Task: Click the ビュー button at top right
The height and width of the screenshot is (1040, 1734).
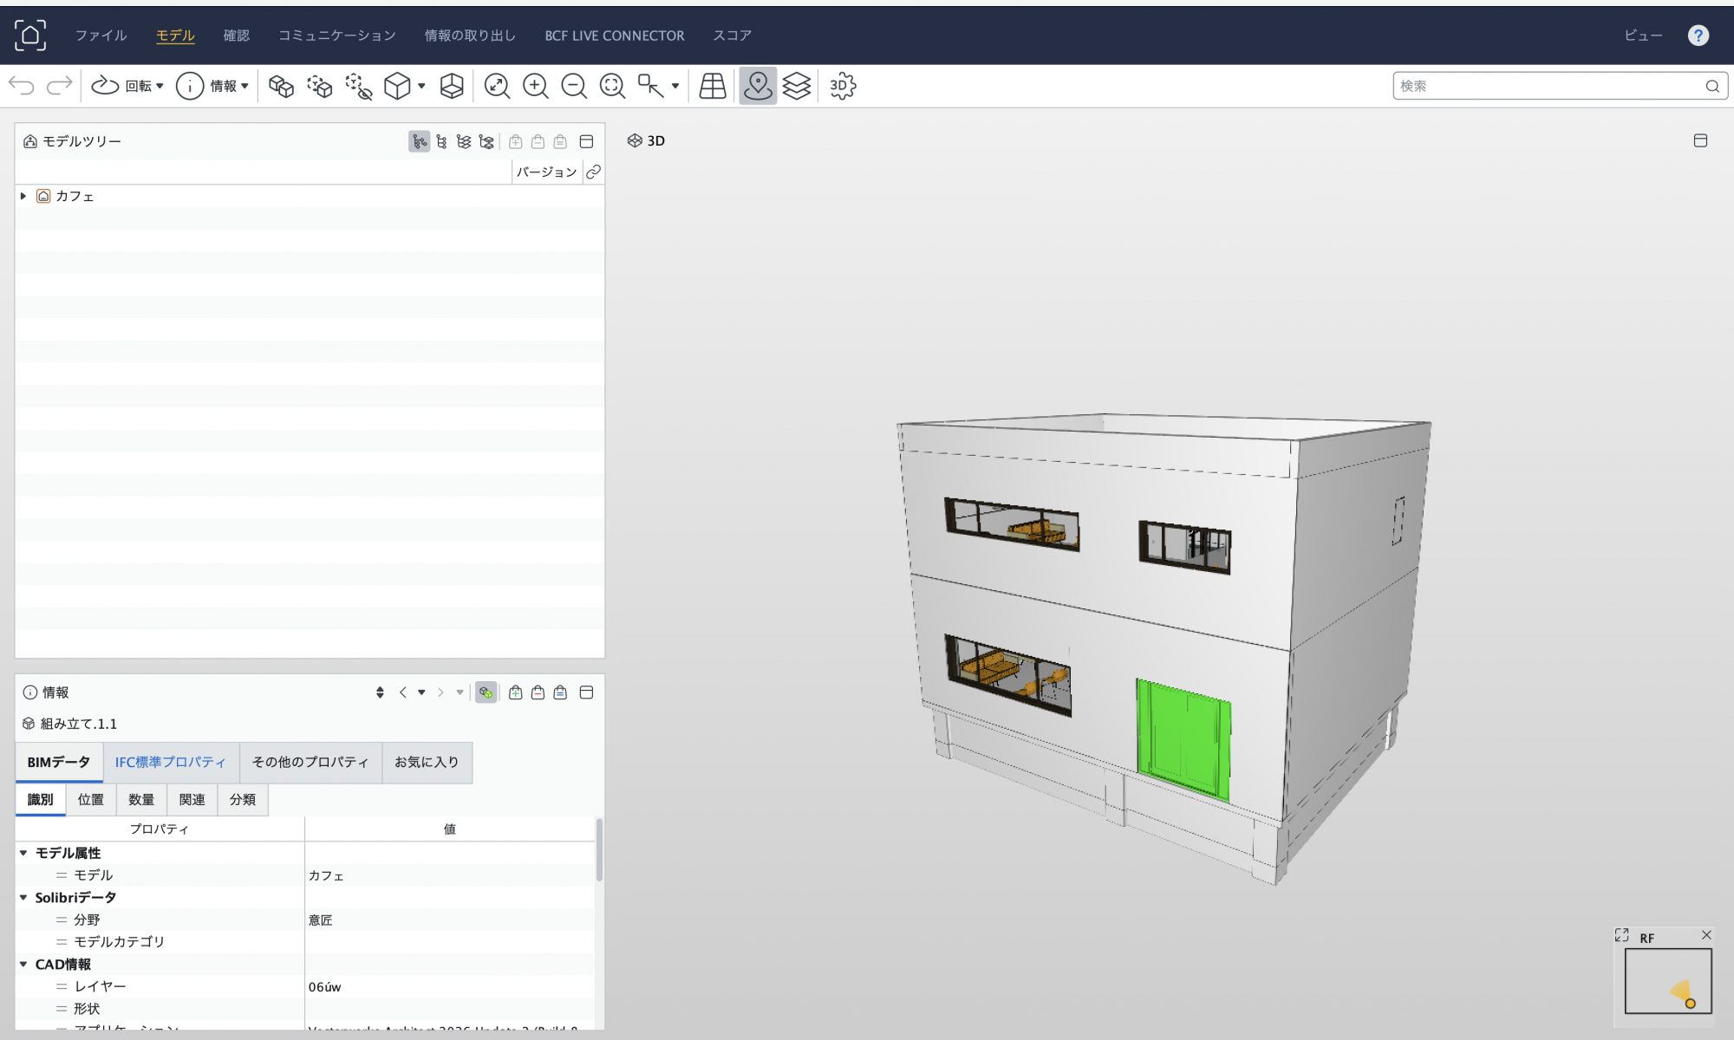Action: point(1643,36)
